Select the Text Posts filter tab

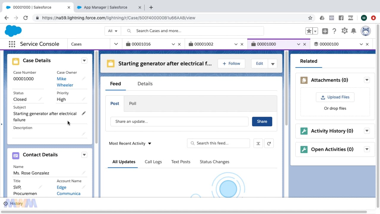[181, 162]
